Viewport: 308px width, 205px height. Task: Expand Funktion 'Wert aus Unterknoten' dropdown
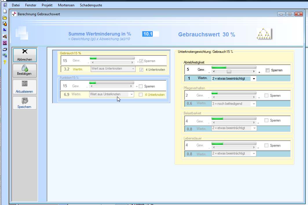132,94
